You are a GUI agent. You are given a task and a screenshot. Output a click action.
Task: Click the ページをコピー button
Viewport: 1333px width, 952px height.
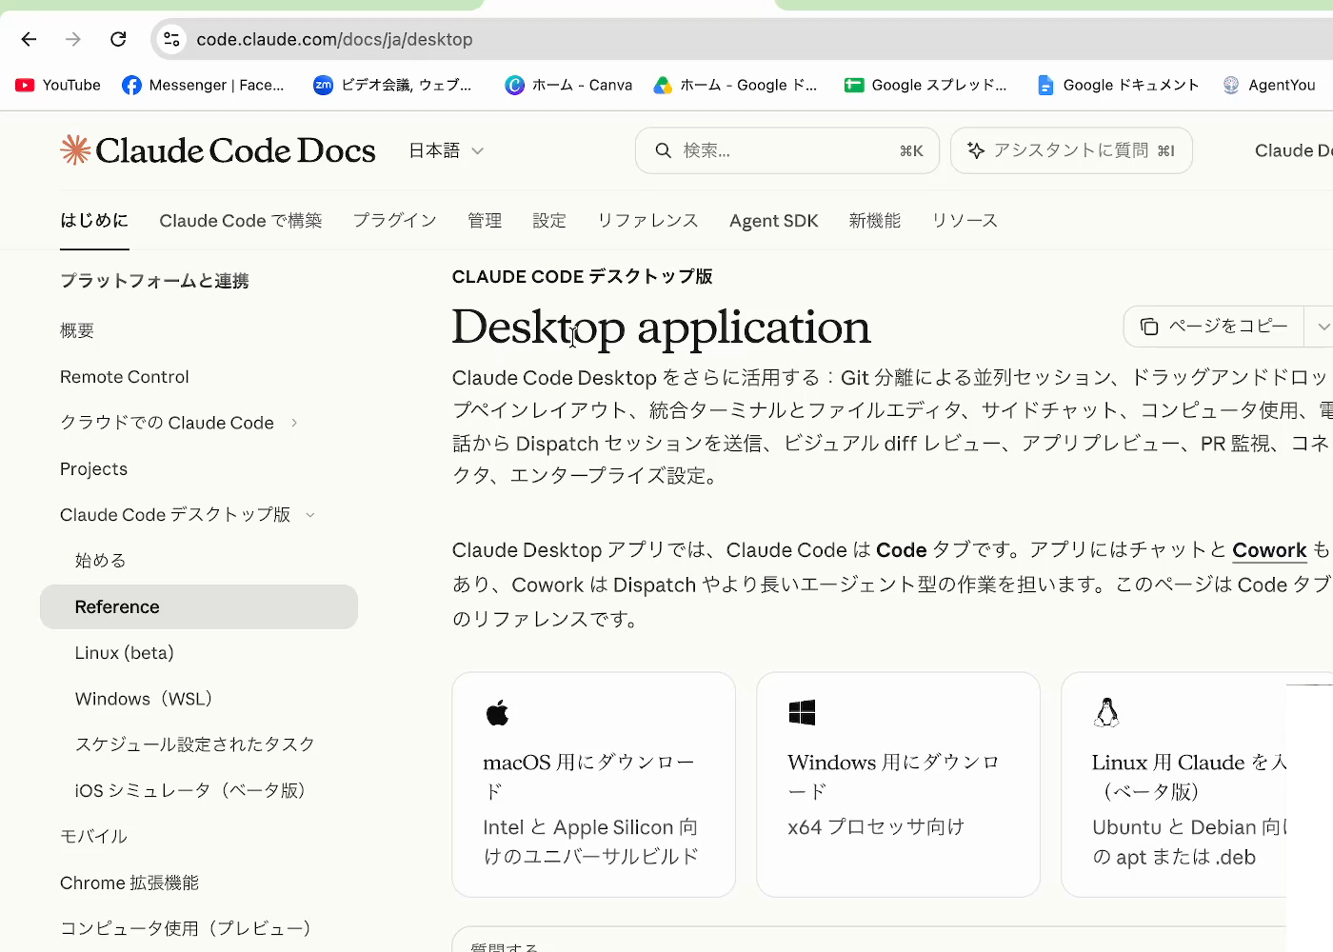(1214, 327)
